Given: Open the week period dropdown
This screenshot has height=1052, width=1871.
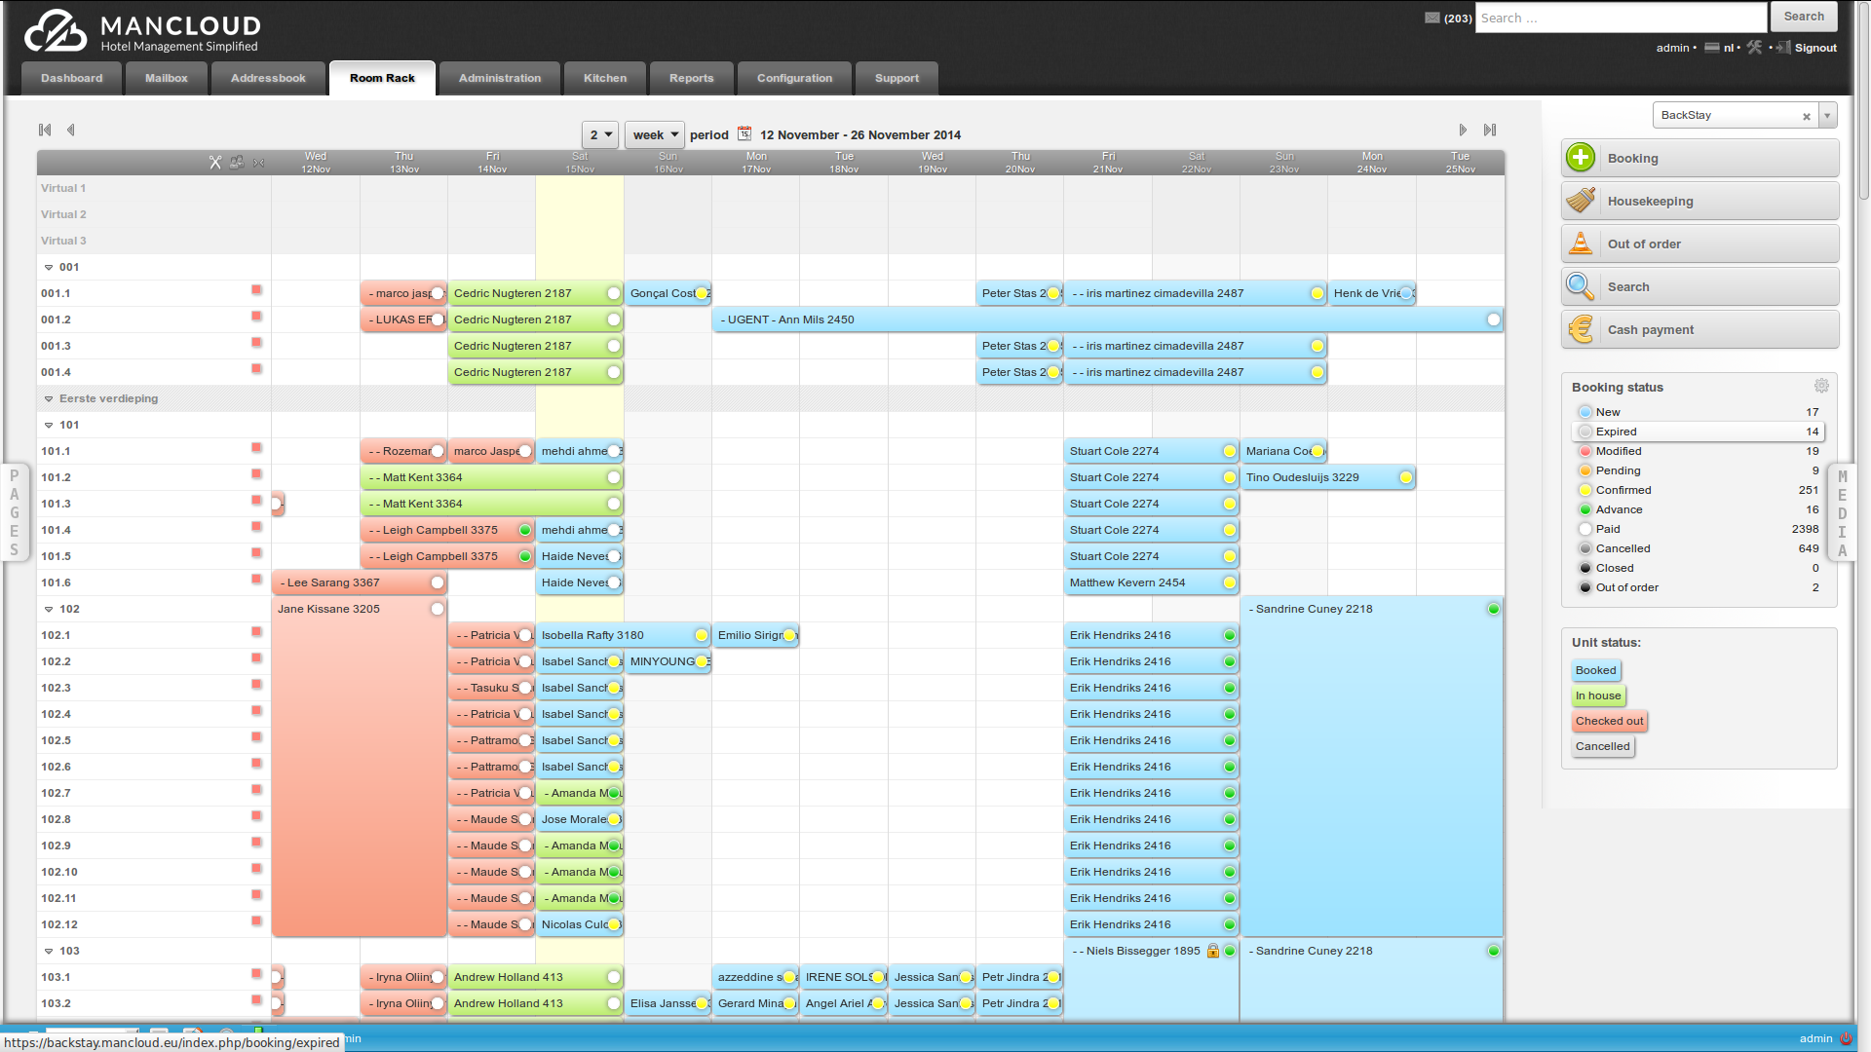Looking at the screenshot, I should click(653, 134).
